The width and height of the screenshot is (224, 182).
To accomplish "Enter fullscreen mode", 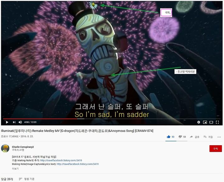I will tap(217, 122).
